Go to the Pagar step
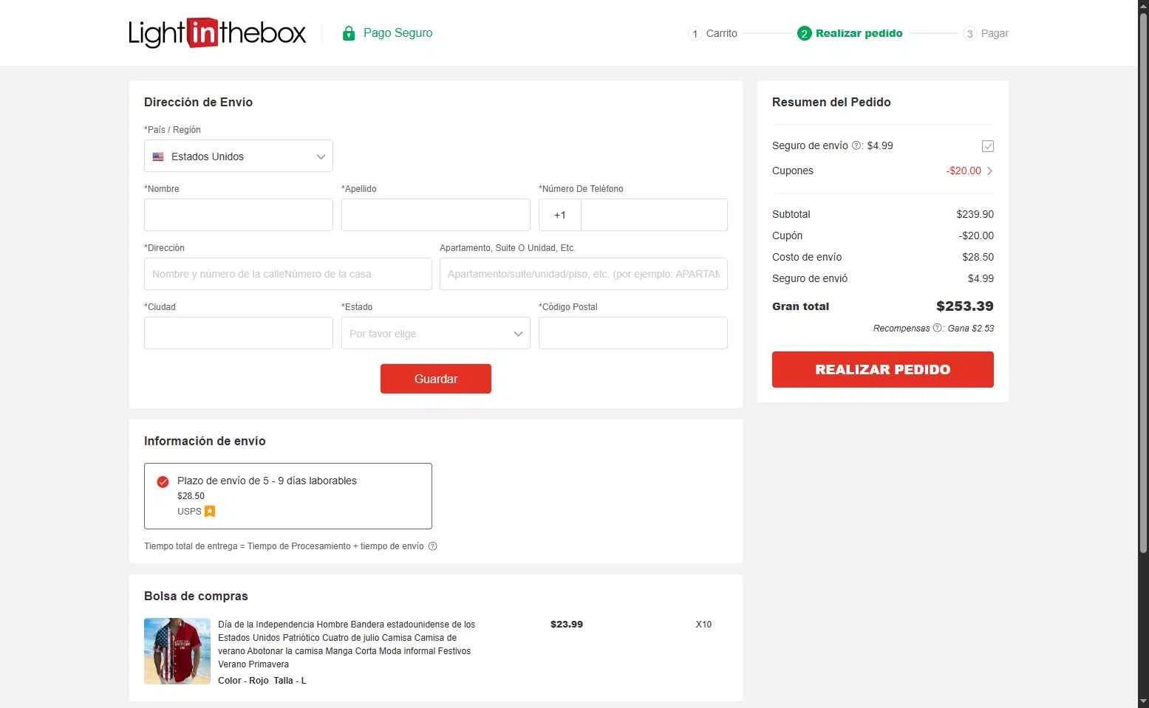Viewport: 1149px width, 708px height. 994,33
